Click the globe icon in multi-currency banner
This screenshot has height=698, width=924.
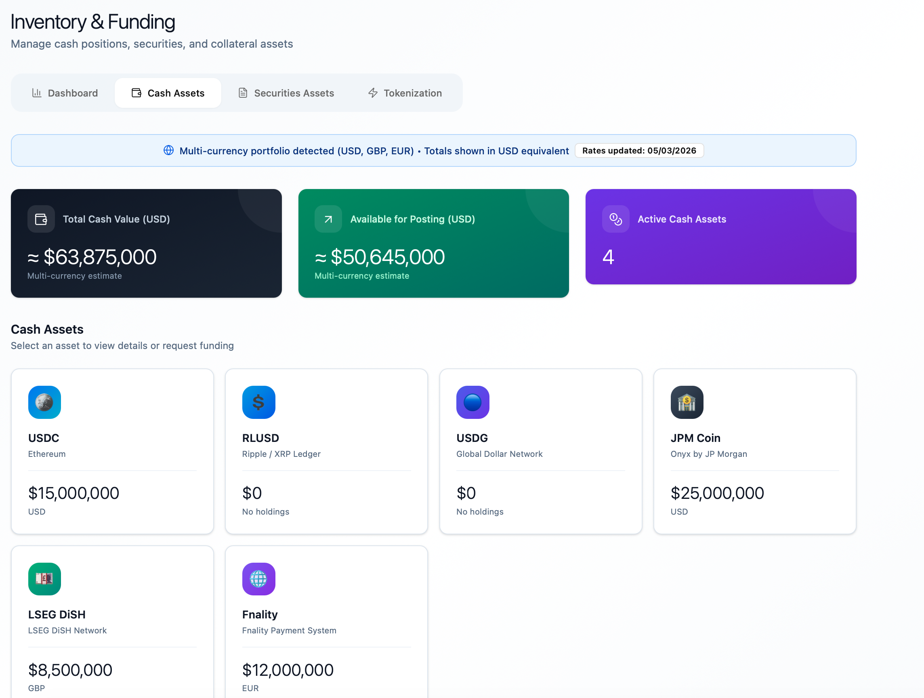(169, 150)
